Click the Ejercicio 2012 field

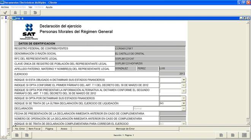click(172, 74)
